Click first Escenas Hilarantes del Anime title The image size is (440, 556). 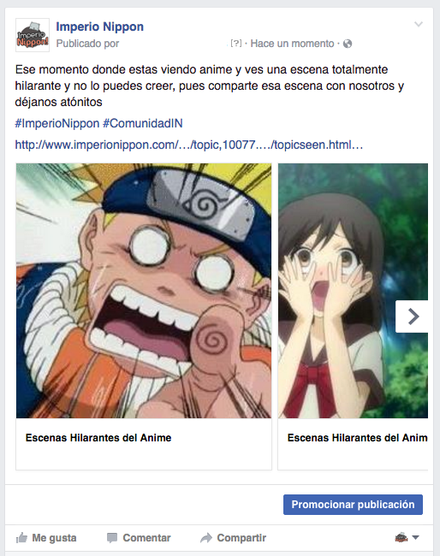pyautogui.click(x=98, y=438)
